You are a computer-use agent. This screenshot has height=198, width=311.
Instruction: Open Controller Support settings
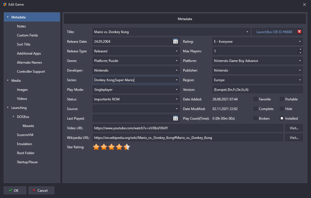[31, 72]
